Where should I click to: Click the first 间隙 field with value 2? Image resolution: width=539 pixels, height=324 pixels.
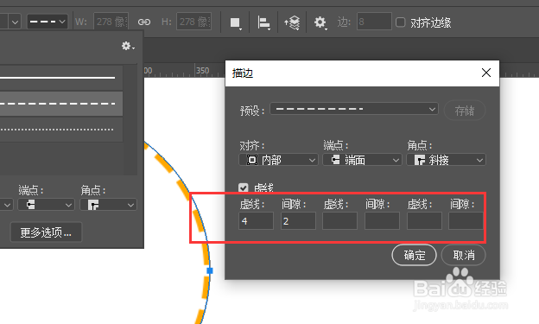coord(298,221)
